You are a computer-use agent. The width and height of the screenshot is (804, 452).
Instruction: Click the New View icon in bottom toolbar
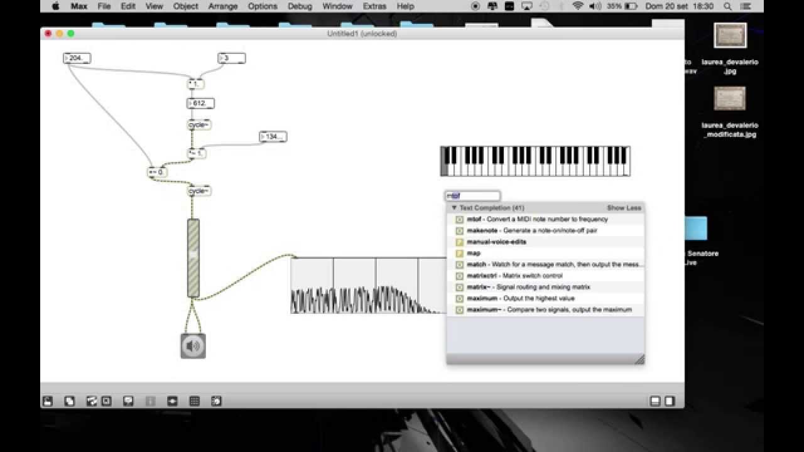70,401
